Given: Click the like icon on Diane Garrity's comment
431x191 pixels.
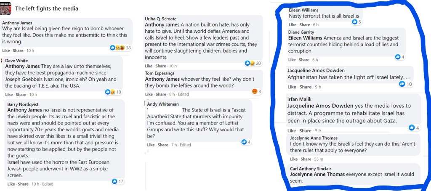Looking at the screenshot, I should [398, 57].
